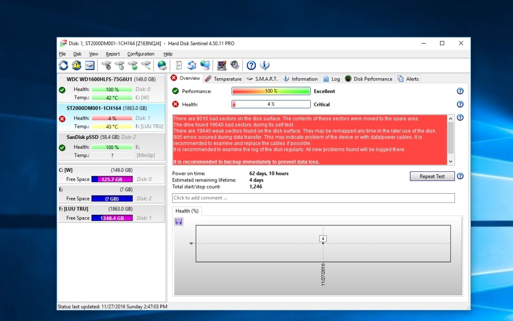Click the globe and disk toolbar icon
This screenshot has width=513, height=321.
[x=162, y=65]
